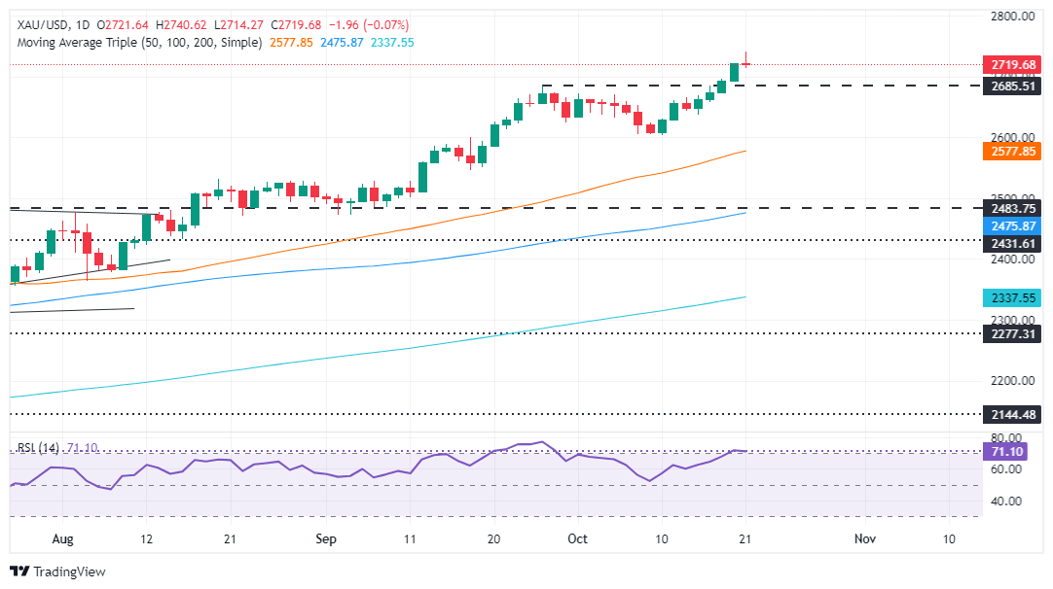Click the Oct marker on time axis
This screenshot has width=1053, height=589.
point(577,538)
